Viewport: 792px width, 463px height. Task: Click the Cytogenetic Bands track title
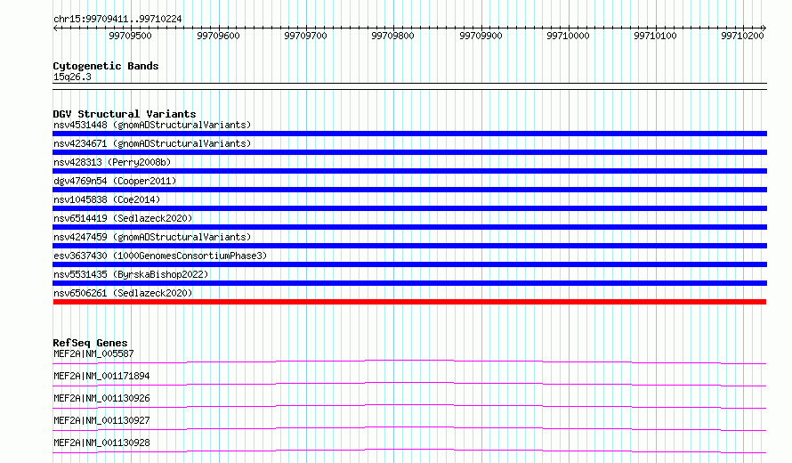click(106, 66)
